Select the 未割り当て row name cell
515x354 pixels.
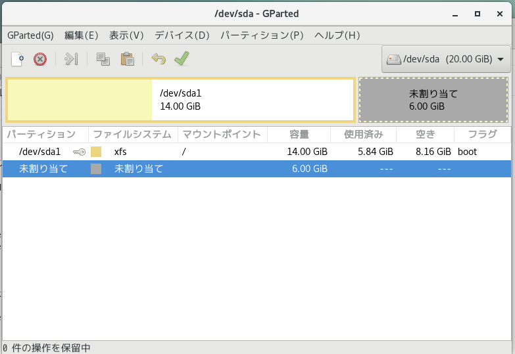[x=43, y=169]
